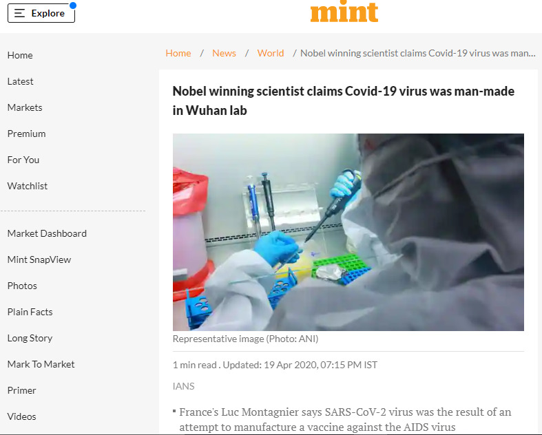This screenshot has height=435, width=542.
Task: Select Markets in sidebar
Action: [x=25, y=107]
